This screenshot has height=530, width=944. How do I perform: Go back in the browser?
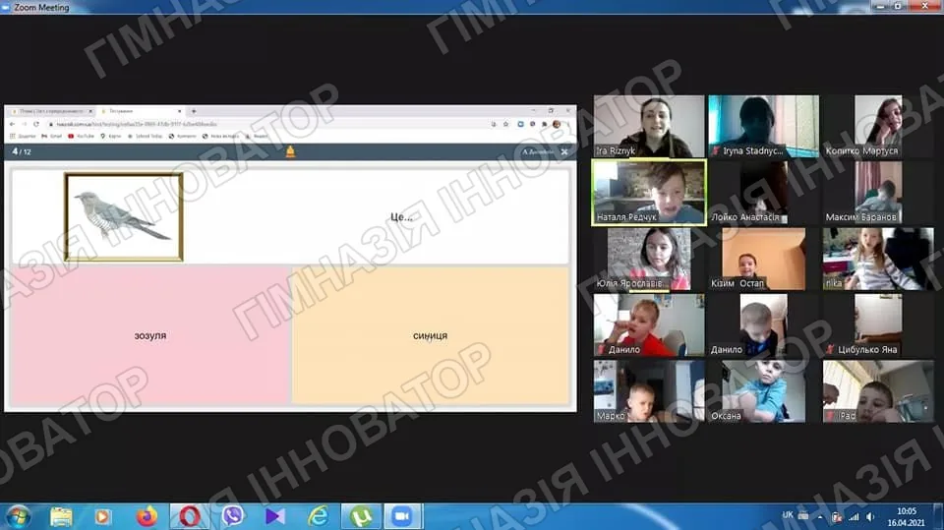point(12,124)
